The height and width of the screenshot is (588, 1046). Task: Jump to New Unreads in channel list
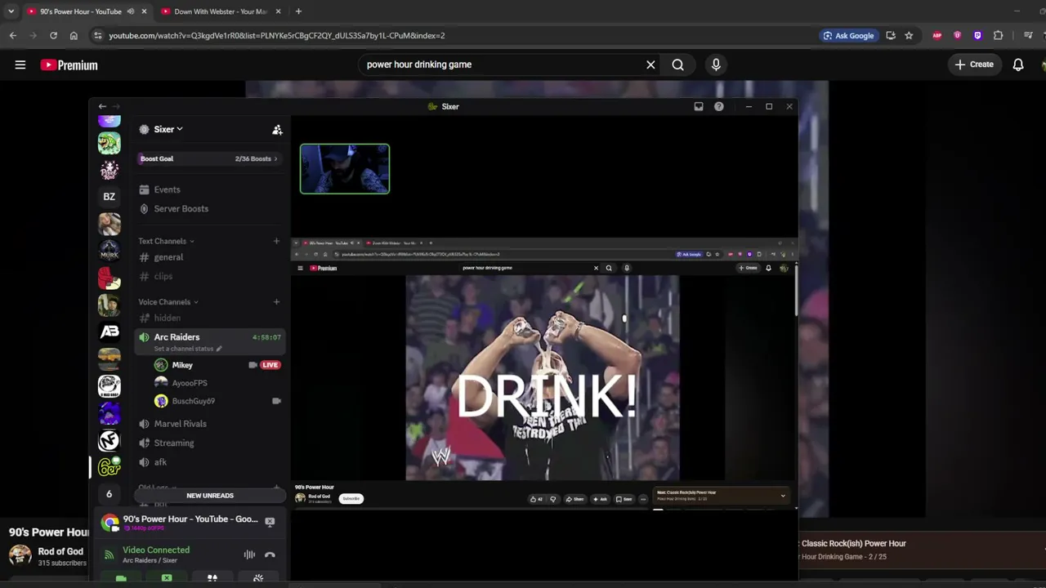(210, 496)
